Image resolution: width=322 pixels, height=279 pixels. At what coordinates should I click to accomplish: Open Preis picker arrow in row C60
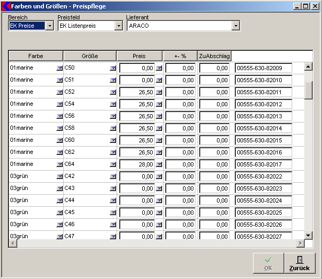coord(159,140)
